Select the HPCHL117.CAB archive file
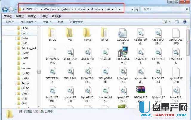The image size is (191, 120). (x=140, y=91)
